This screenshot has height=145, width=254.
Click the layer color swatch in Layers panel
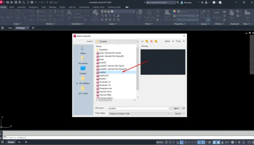(x=112, y=12)
